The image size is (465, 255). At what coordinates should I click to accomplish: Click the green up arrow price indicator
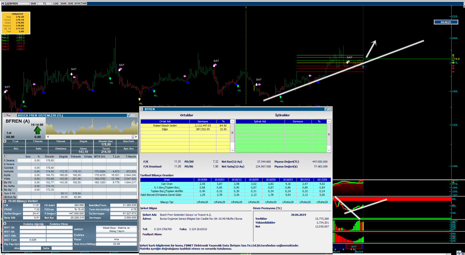(x=37, y=130)
